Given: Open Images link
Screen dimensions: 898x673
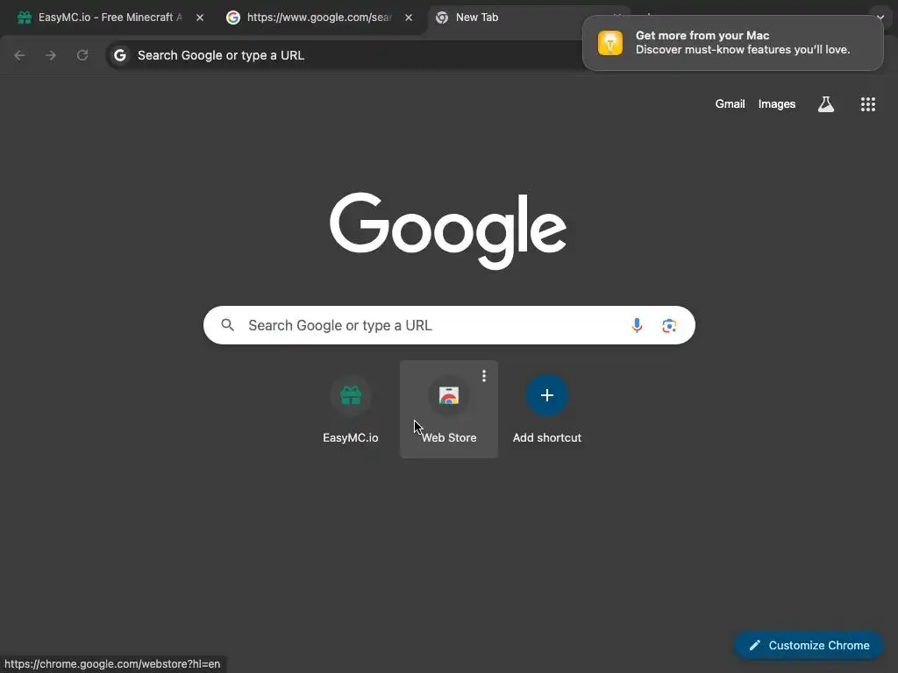Looking at the screenshot, I should (x=777, y=104).
